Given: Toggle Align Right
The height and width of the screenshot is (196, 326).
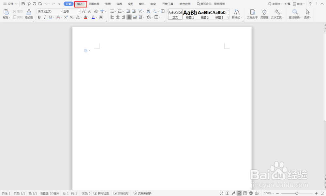Looking at the screenshot, I should 123,17.
